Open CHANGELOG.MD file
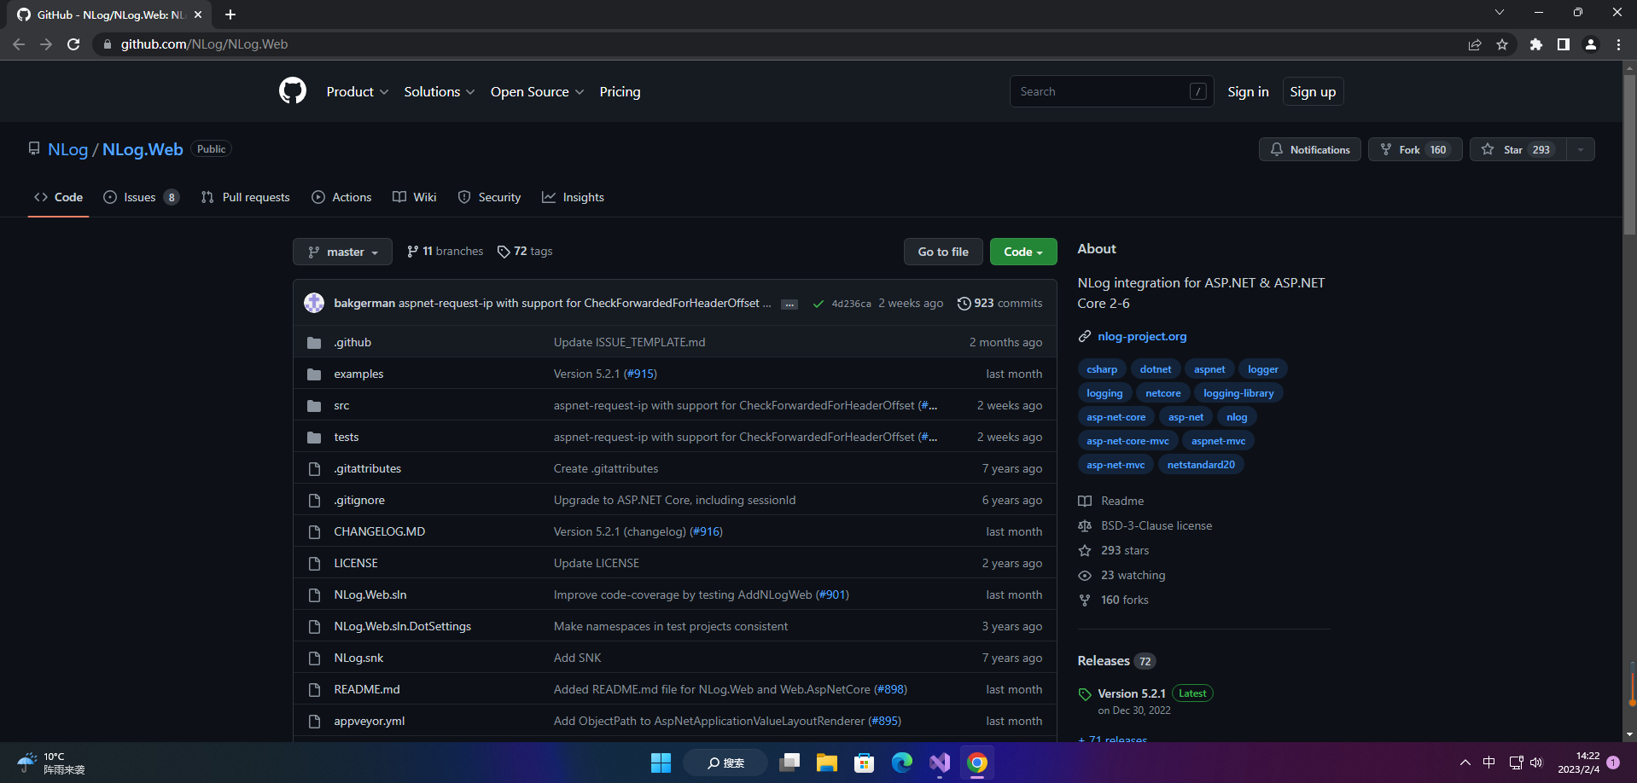 tap(379, 531)
